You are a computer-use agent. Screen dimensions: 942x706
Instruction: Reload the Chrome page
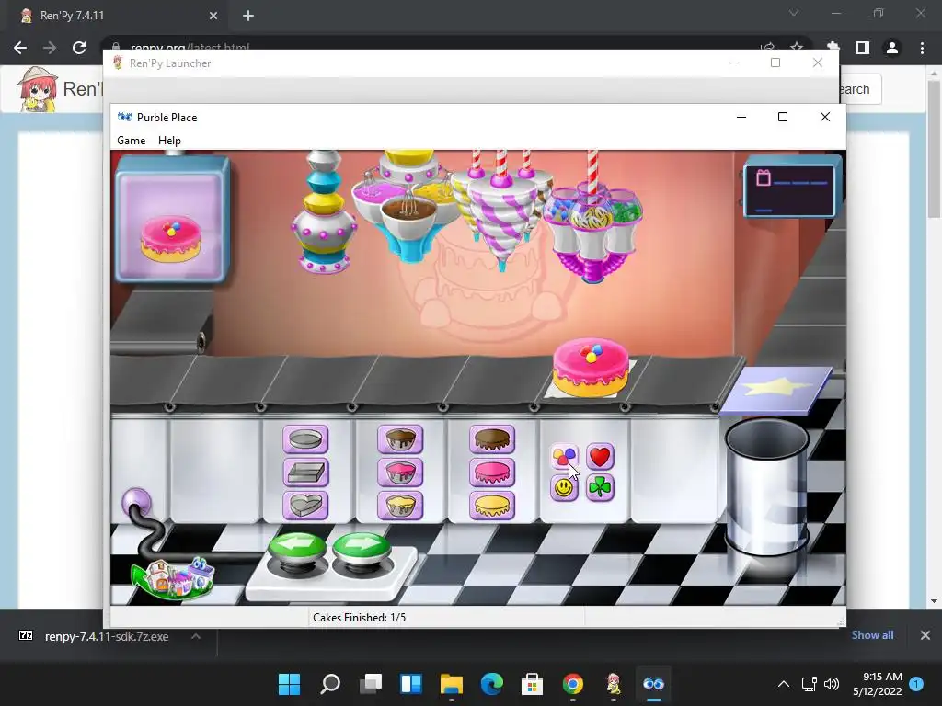click(x=79, y=48)
